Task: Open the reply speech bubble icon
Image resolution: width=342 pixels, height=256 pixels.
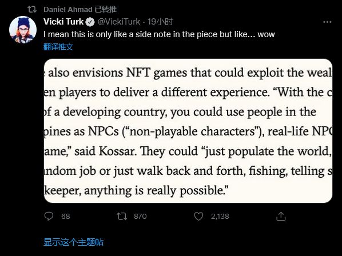Action: coord(49,217)
